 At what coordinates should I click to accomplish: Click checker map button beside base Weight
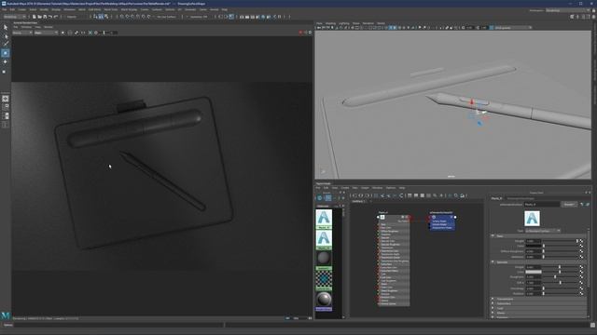pyautogui.click(x=581, y=241)
